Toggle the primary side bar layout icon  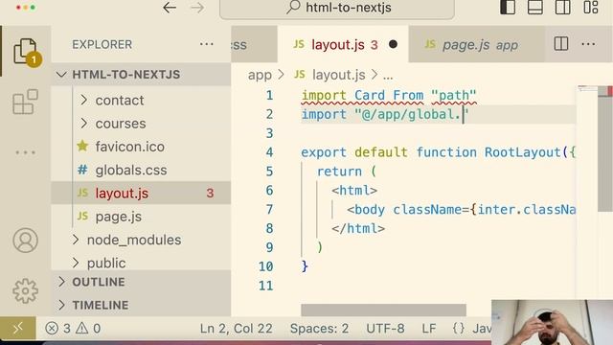508,8
